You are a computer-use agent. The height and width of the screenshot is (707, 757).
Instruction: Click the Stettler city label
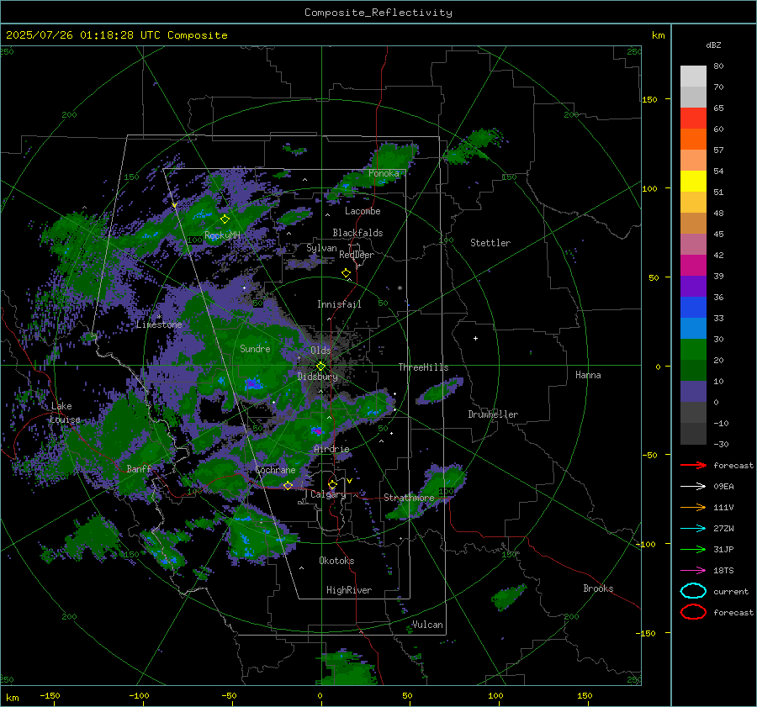(x=490, y=243)
